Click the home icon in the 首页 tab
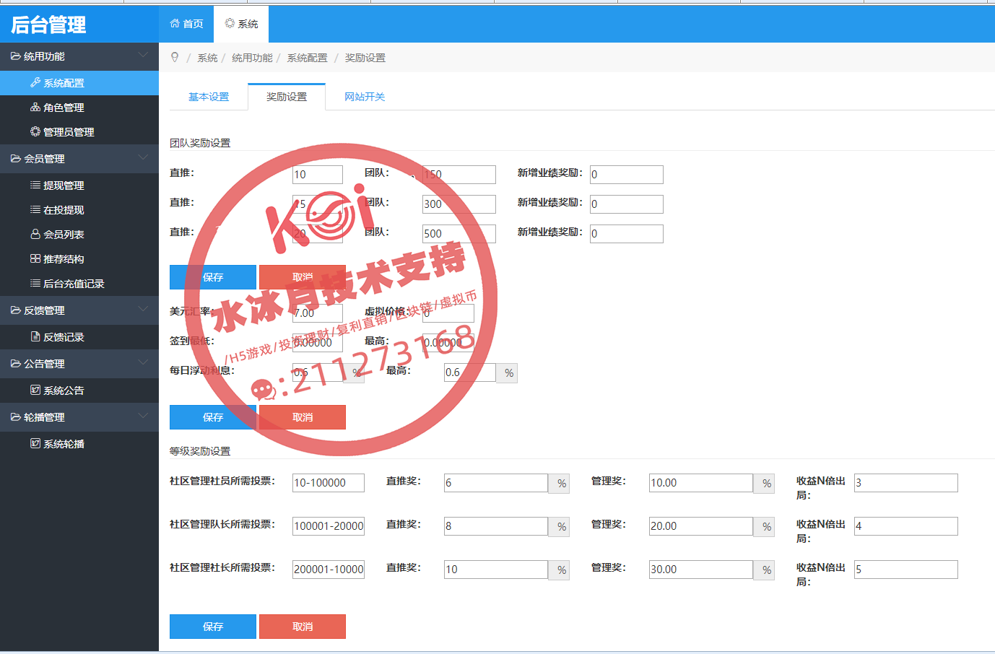 pyautogui.click(x=175, y=24)
